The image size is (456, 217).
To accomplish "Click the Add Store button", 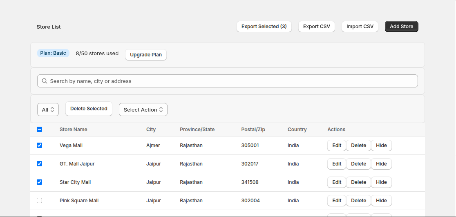I will point(402,27).
